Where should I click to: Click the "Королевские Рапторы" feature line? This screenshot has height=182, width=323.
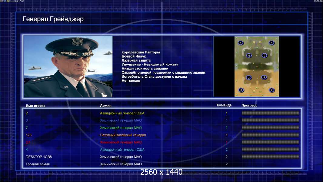[141, 52]
